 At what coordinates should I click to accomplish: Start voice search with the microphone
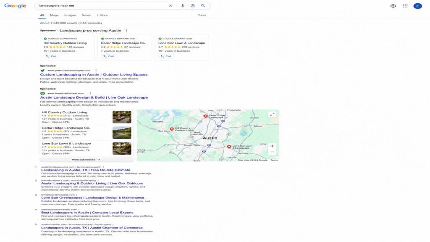pyautogui.click(x=182, y=5)
